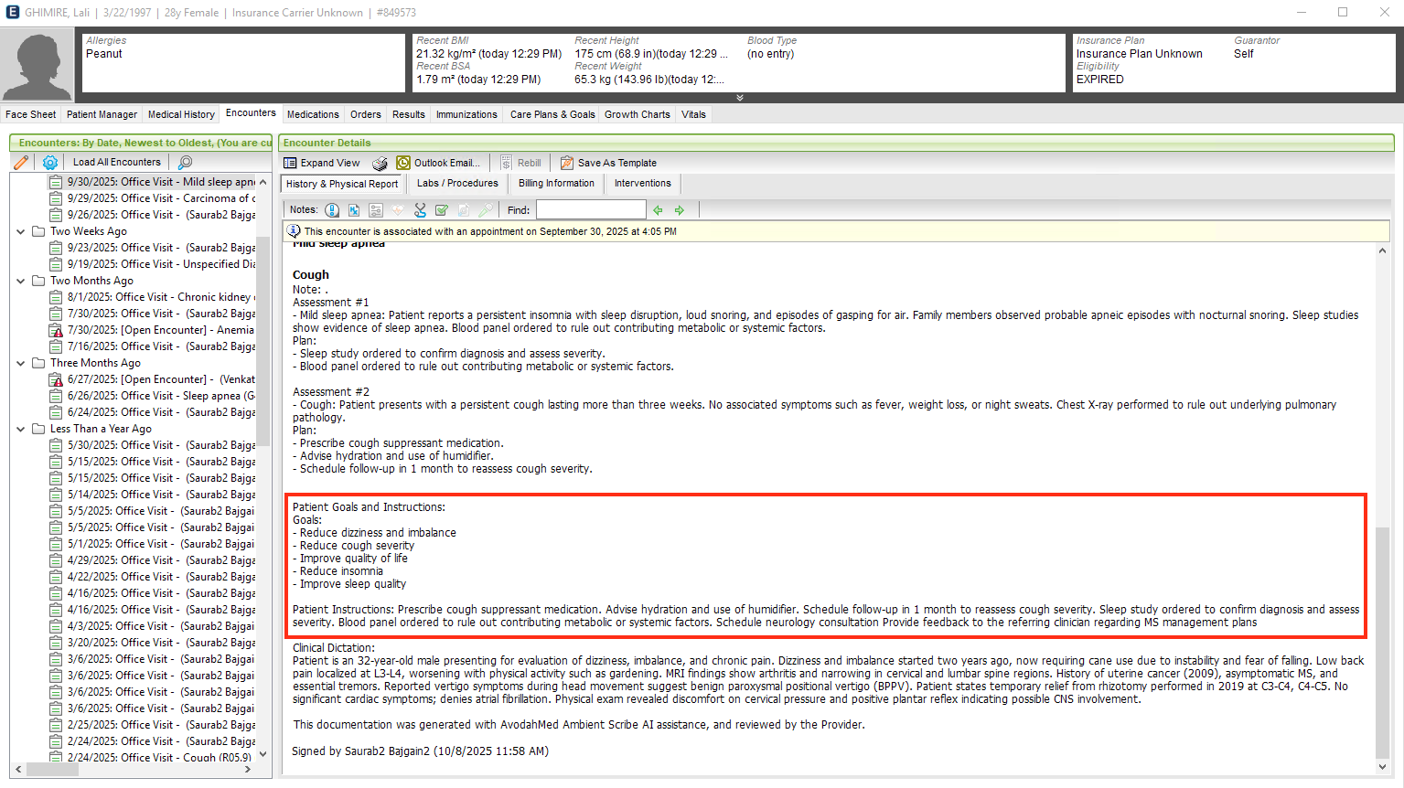Click the green checkmark notes icon
The image size is (1404, 788).
442,210
